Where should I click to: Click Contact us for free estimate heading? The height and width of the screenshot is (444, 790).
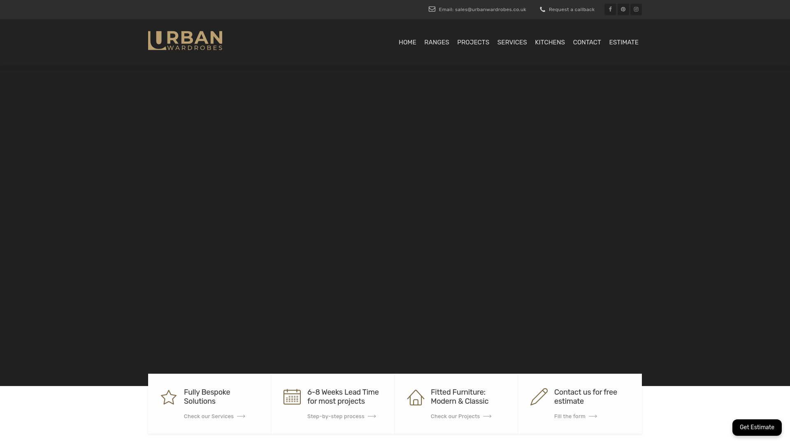coord(586,397)
